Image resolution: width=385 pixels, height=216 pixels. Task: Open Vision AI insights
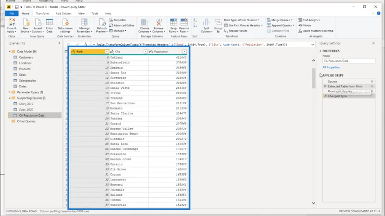(x=305, y=25)
